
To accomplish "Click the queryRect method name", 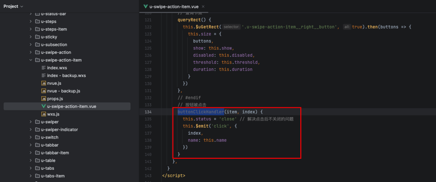I will click(x=189, y=20).
